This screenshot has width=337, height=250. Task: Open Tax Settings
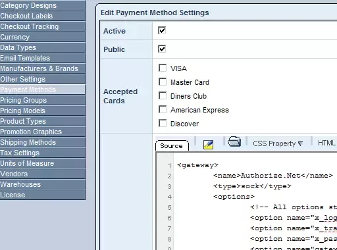coord(43,153)
